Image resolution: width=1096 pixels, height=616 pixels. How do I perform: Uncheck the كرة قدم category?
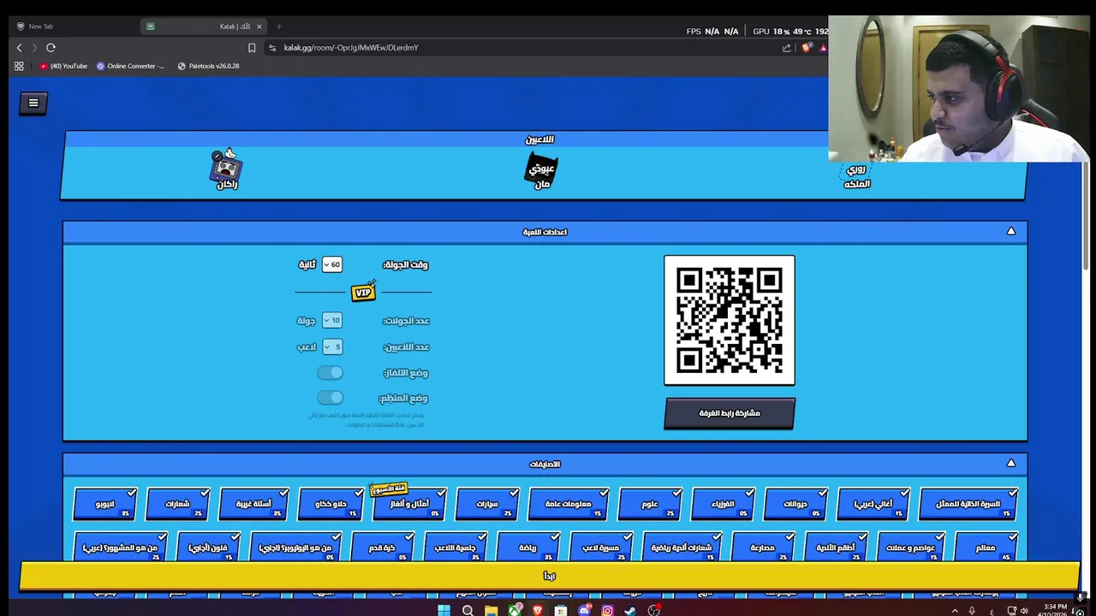click(x=382, y=548)
